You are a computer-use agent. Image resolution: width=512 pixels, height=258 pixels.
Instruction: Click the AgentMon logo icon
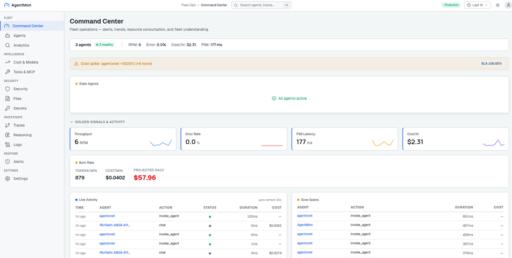(x=6, y=5)
